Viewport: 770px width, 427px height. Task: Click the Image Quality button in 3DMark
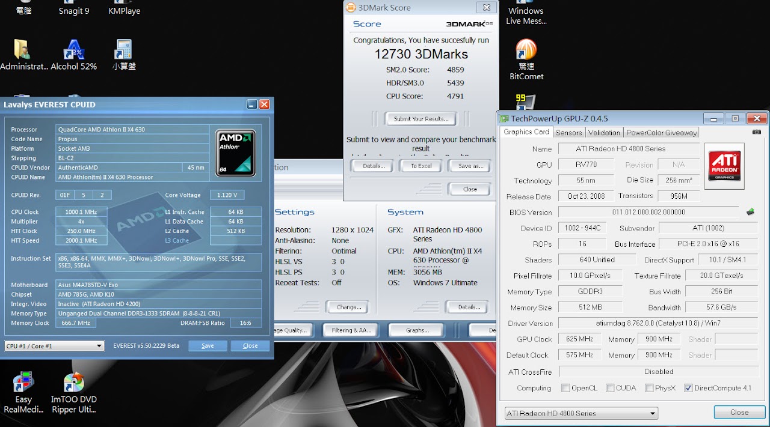pos(294,330)
